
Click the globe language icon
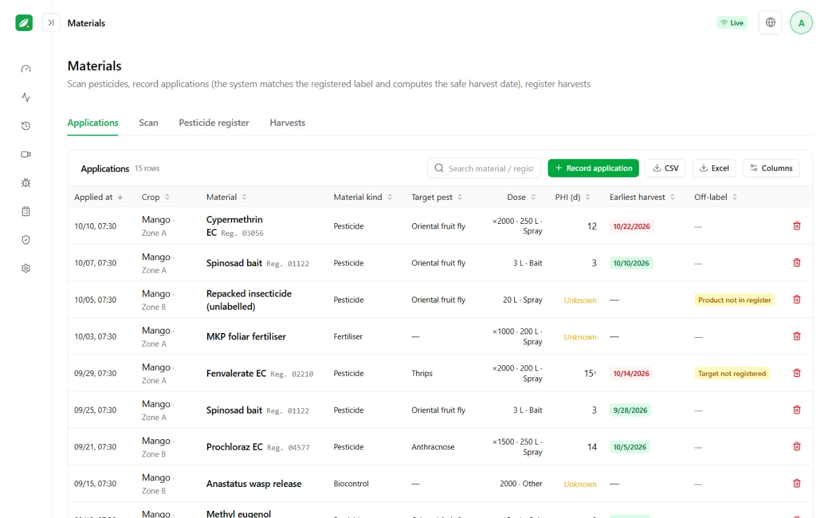coord(770,23)
